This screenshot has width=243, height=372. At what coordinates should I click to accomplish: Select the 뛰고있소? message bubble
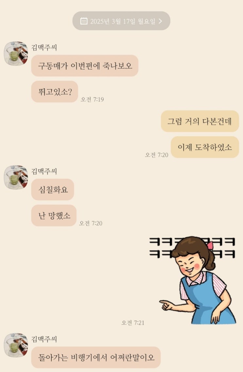[x=55, y=92]
